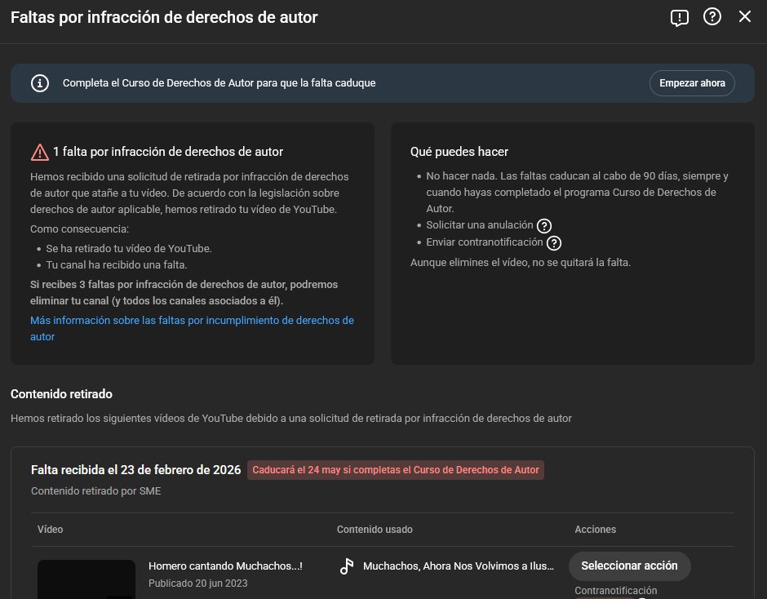
Task: Open the Seleccionar acción dropdown
Action: tap(629, 566)
